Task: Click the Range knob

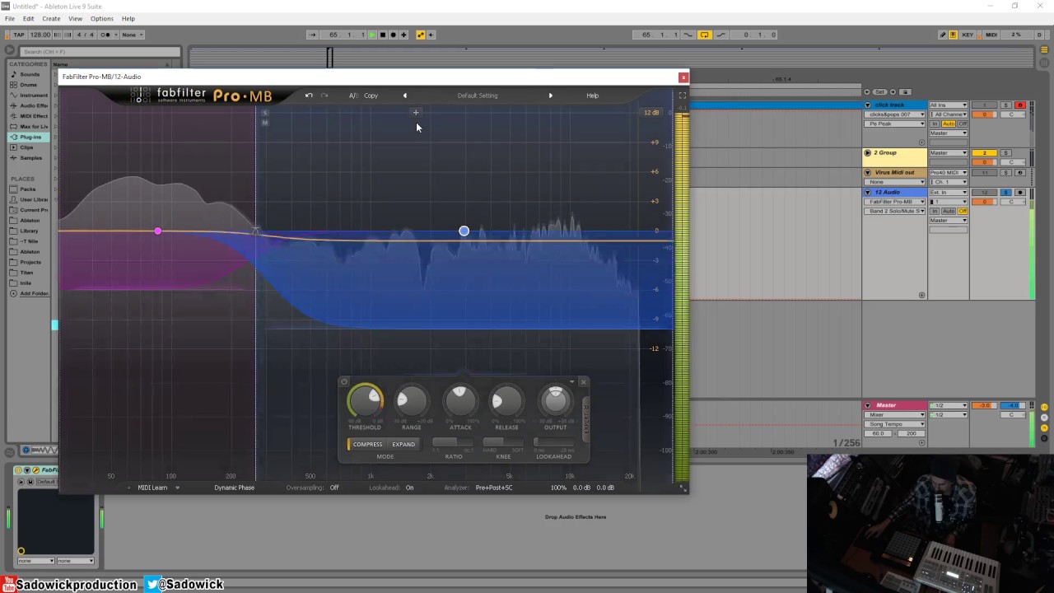Action: [411, 401]
